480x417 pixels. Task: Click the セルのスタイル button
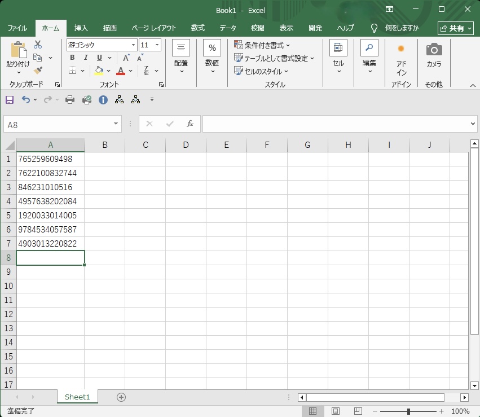(x=262, y=71)
